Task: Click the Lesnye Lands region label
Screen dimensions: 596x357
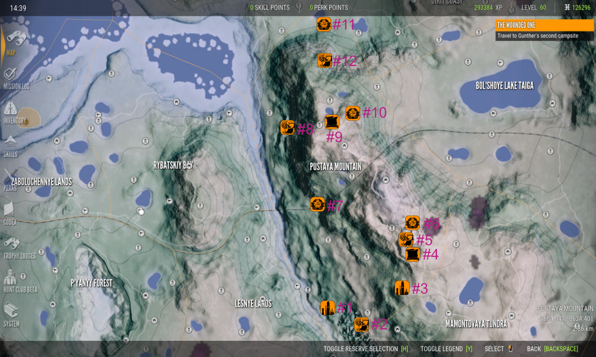Action: click(x=253, y=304)
